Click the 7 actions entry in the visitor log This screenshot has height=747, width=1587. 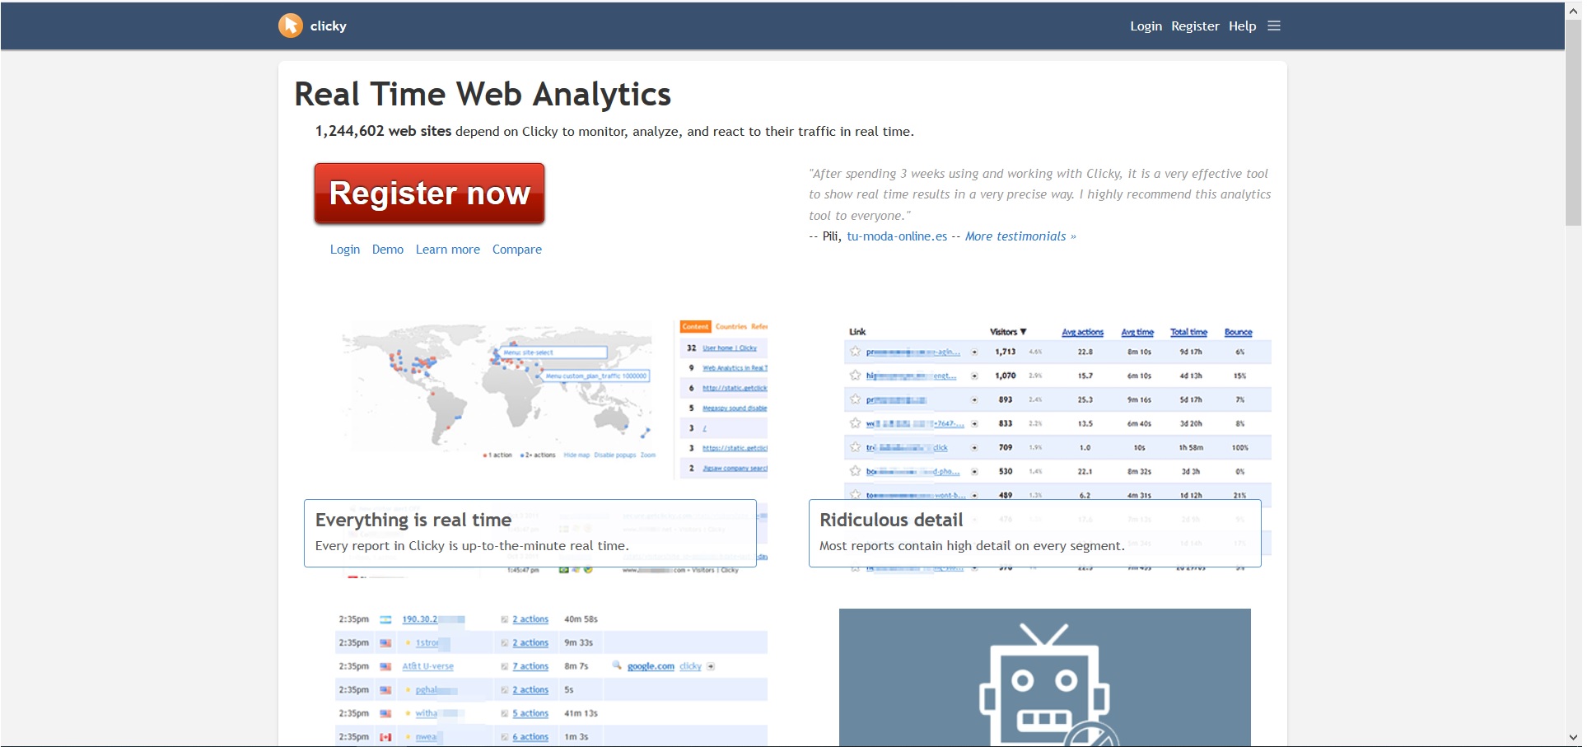[530, 666]
